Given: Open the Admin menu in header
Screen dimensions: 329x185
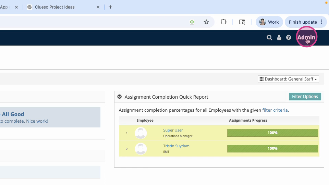Looking at the screenshot, I should [x=306, y=37].
